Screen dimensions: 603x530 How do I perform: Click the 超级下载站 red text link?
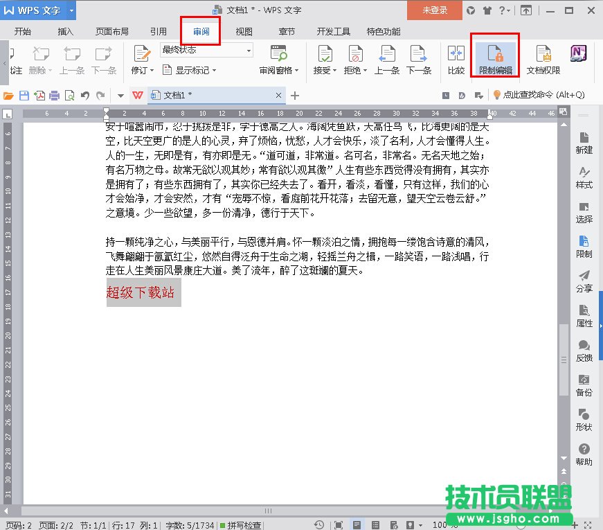pos(142,293)
